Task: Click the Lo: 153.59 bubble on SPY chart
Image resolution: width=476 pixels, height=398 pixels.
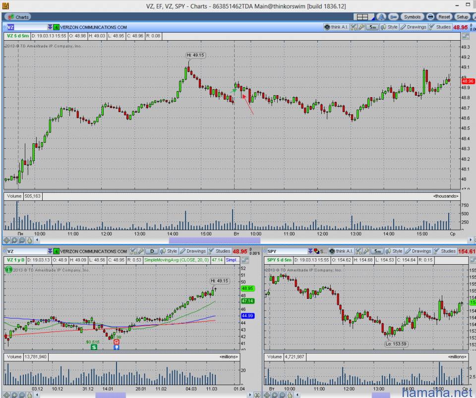Action: pos(396,344)
